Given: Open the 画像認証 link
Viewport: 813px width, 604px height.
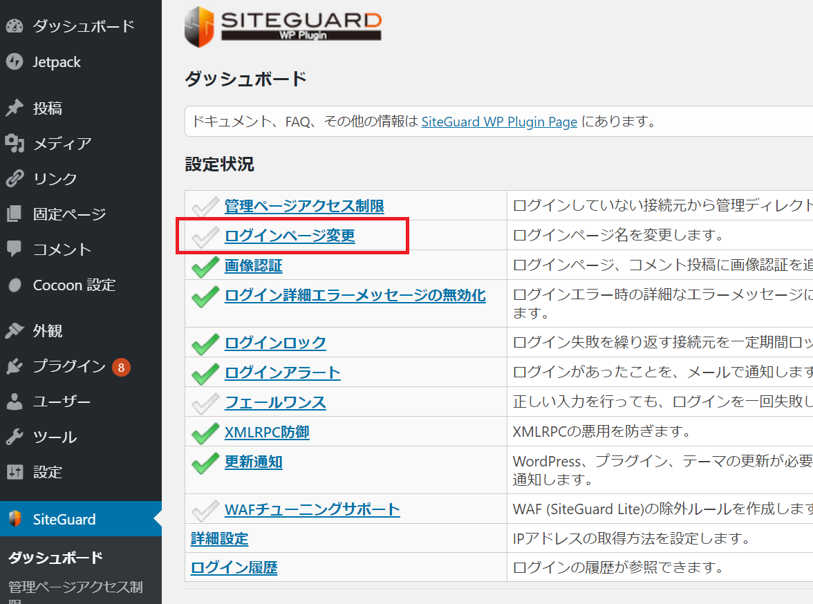Looking at the screenshot, I should click(x=254, y=265).
